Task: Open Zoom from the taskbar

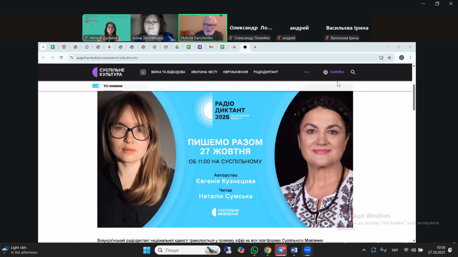Action: point(307,250)
